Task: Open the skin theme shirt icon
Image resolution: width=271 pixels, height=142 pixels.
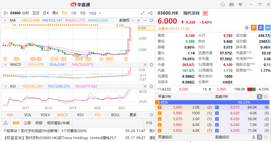Action: point(240,4)
